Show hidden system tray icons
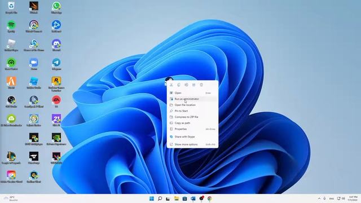Image resolution: width=361 pixels, height=203 pixels. click(319, 198)
